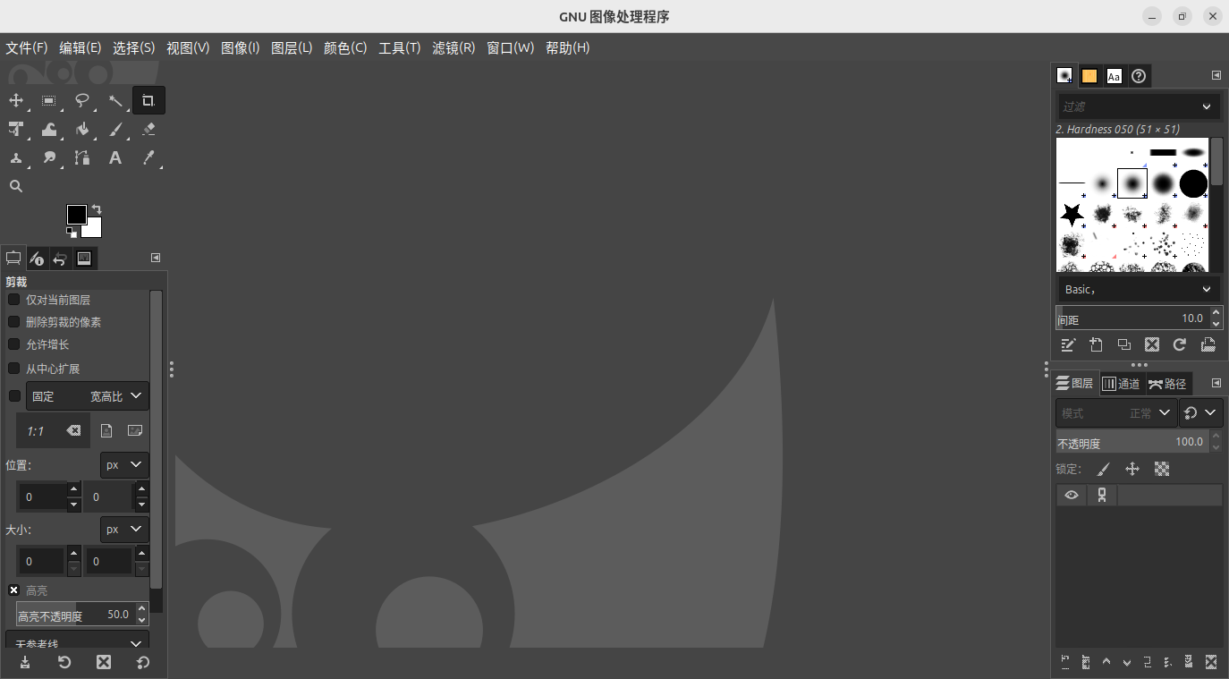Open the 图层(L) menu
Screen dimensions: 1229x679
tap(292, 48)
